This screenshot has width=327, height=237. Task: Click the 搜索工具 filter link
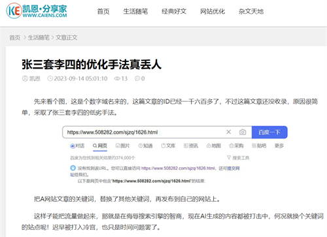[x=238, y=158]
